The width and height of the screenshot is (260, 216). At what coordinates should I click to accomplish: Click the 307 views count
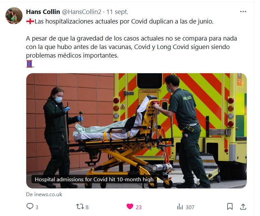point(190,207)
